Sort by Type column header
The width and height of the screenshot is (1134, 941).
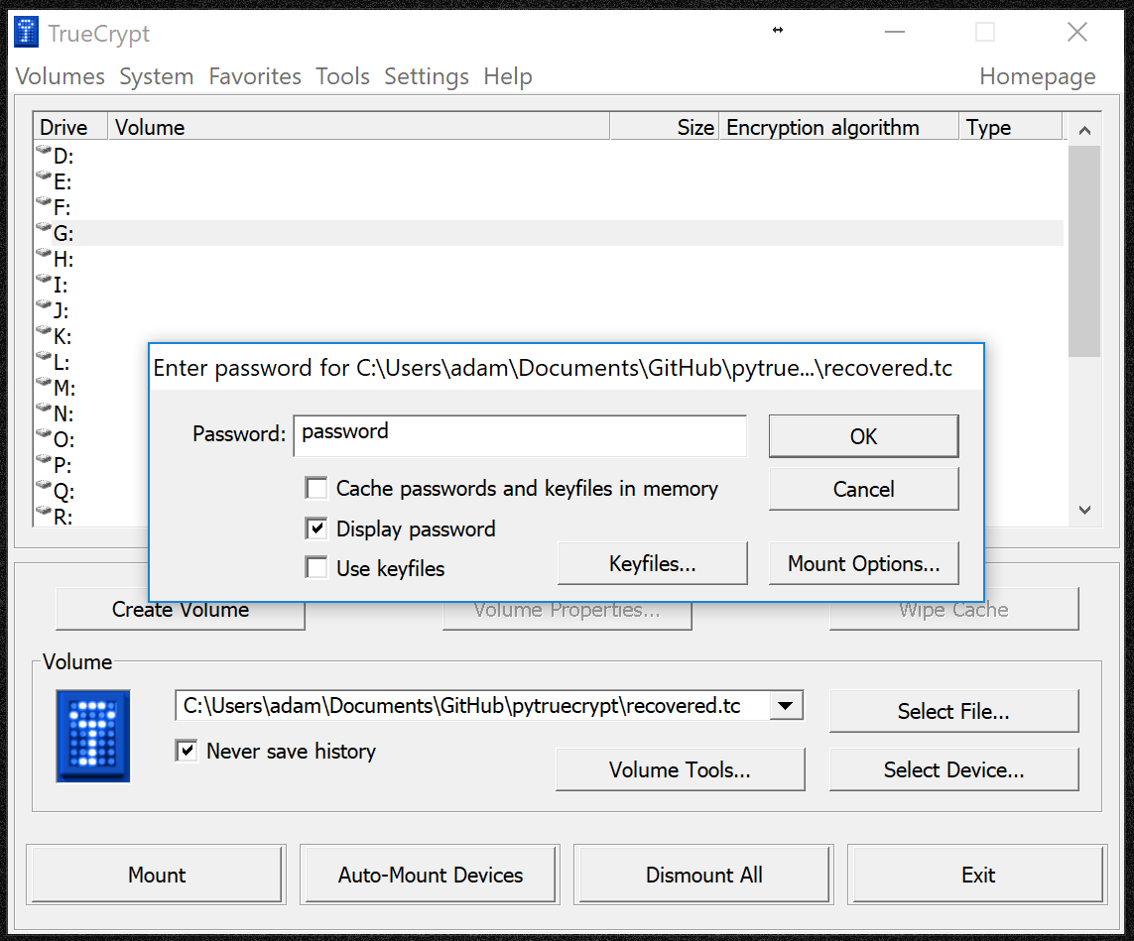(1011, 127)
